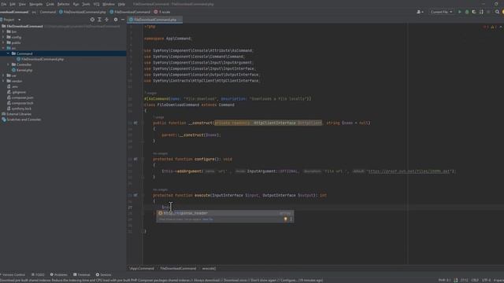Expand the public folder
504x283 pixels.
3,42
